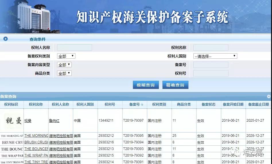Click the 精确查询 button
Viewport: 272px width, 164px height.
pyautogui.click(x=175, y=85)
